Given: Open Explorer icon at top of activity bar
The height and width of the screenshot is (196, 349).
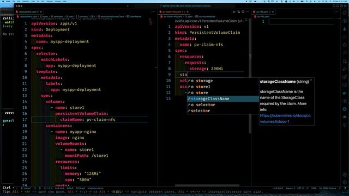Looking at the screenshot, I should click(x=345, y=13).
